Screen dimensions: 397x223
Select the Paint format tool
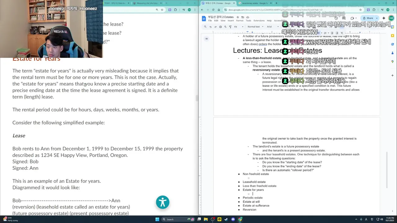230,27
